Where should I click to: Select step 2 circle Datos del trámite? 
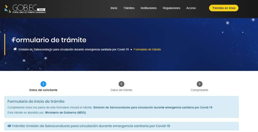coord(121,84)
